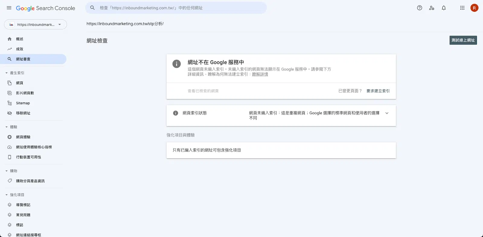
Task: Click 要求建立索引
Action: click(x=378, y=91)
